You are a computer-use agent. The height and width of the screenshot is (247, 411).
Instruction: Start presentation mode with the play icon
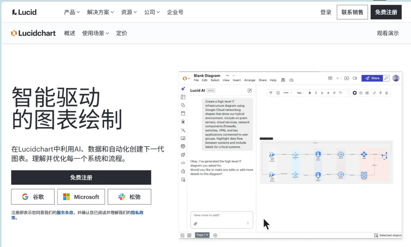point(347,78)
